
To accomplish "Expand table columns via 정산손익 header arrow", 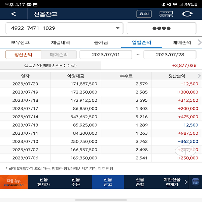I will [x=199, y=76].
